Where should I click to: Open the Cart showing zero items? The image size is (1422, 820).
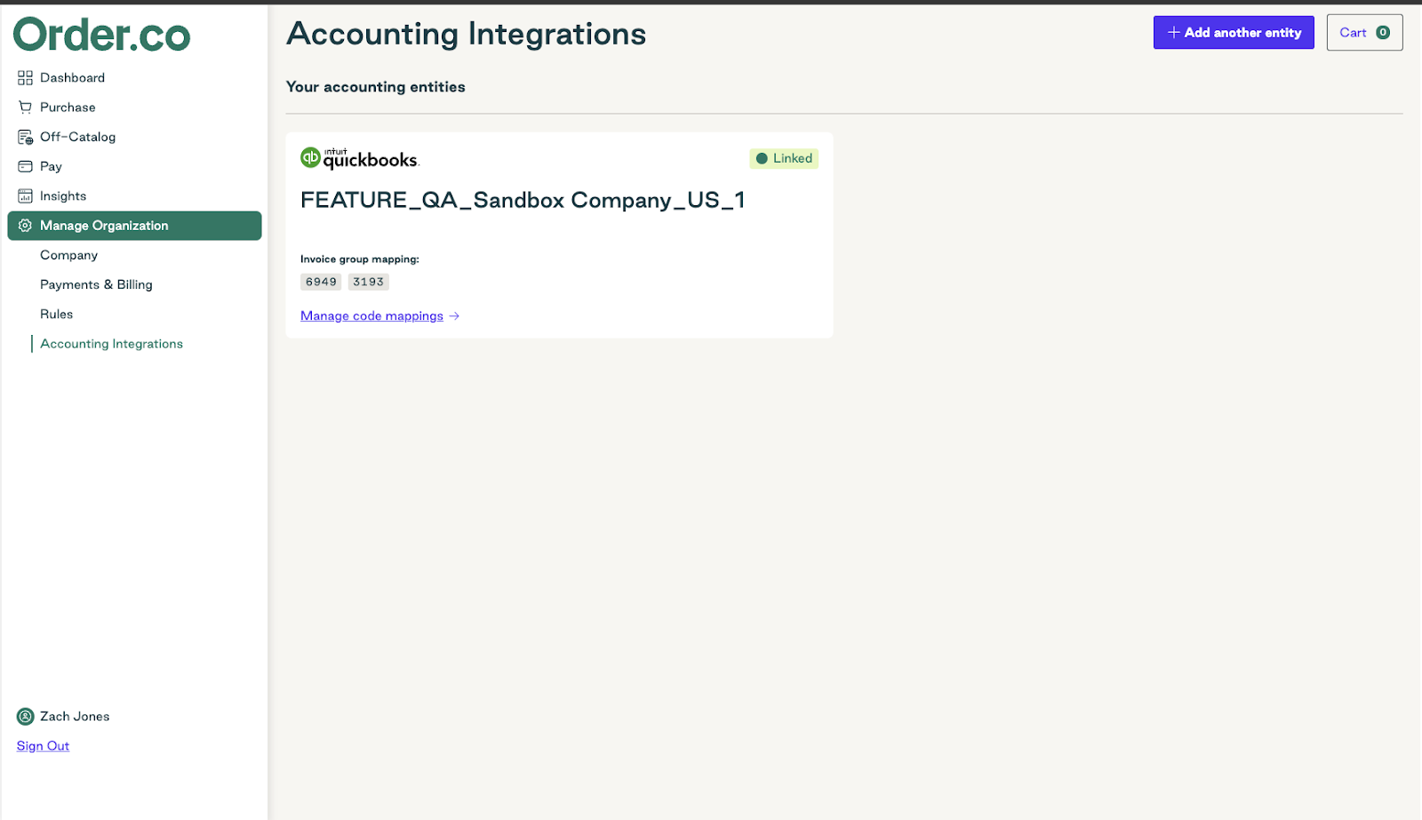tap(1363, 32)
